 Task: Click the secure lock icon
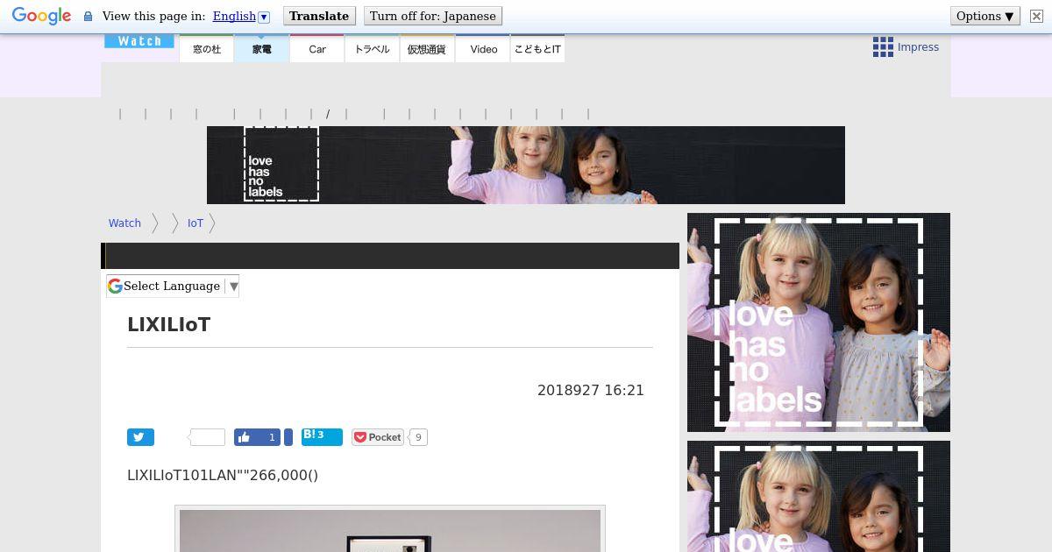click(x=88, y=17)
